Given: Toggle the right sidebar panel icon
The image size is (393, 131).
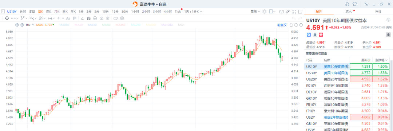Looking at the screenshot, I should (x=301, y=12).
